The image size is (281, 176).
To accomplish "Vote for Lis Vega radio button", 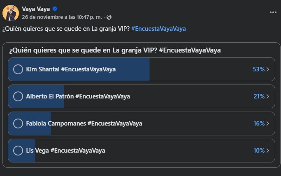I will 18,151.
